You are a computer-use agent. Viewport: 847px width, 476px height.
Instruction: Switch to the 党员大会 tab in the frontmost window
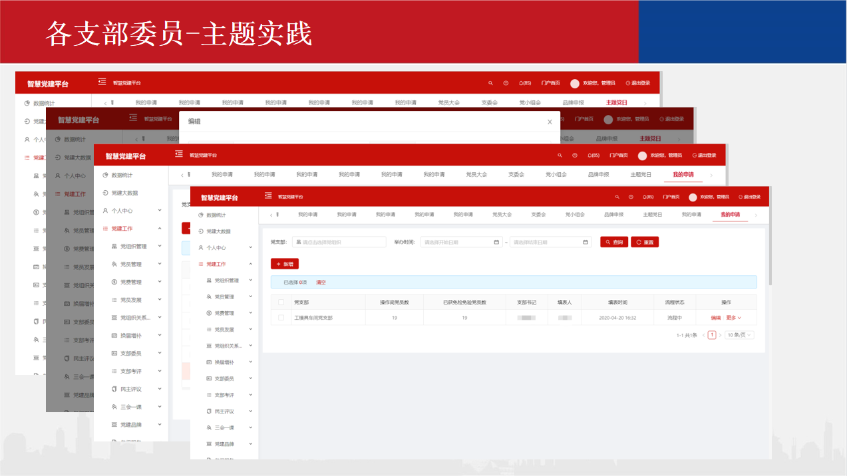pos(502,215)
